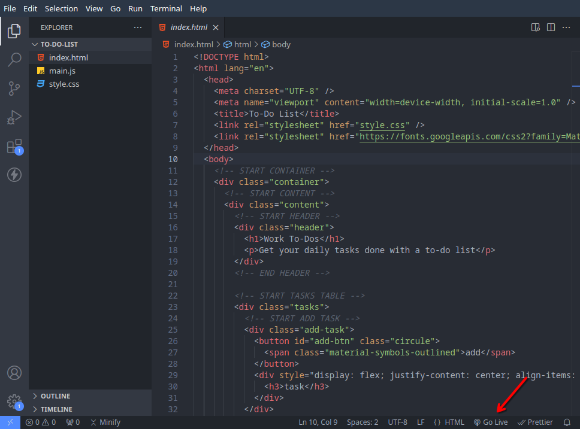Open the Explorer view in activity bar

[14, 31]
